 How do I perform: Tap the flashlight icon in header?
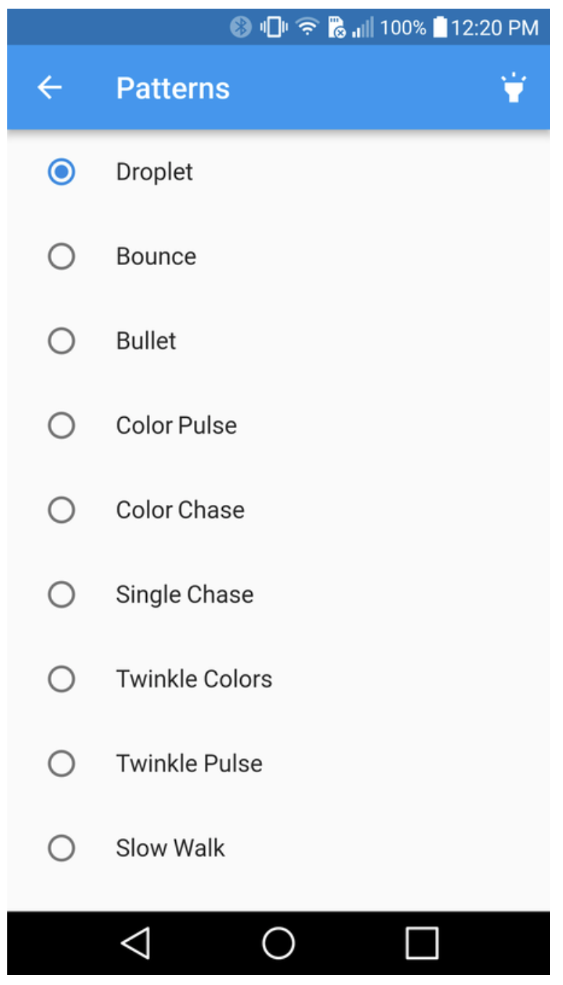click(x=514, y=88)
